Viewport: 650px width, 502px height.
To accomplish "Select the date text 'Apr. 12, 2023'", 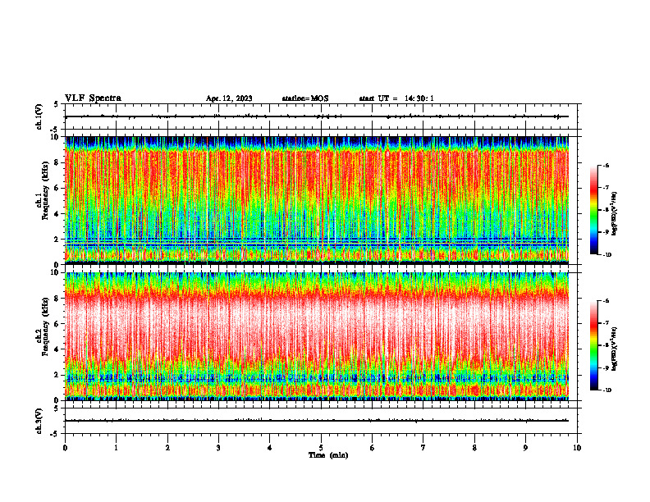I will pyautogui.click(x=229, y=98).
